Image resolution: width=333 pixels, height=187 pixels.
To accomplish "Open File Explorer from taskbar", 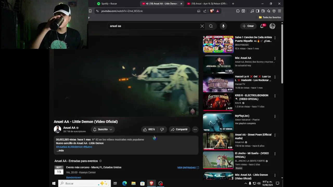I will coord(133,183).
